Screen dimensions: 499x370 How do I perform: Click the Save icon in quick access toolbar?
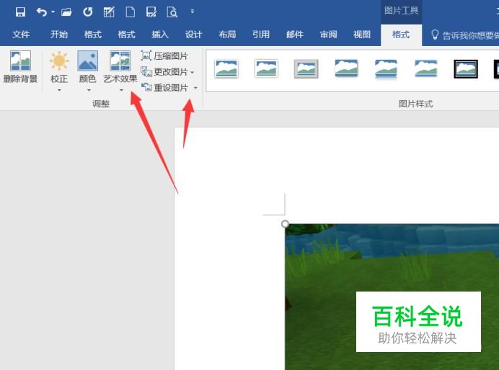20,12
